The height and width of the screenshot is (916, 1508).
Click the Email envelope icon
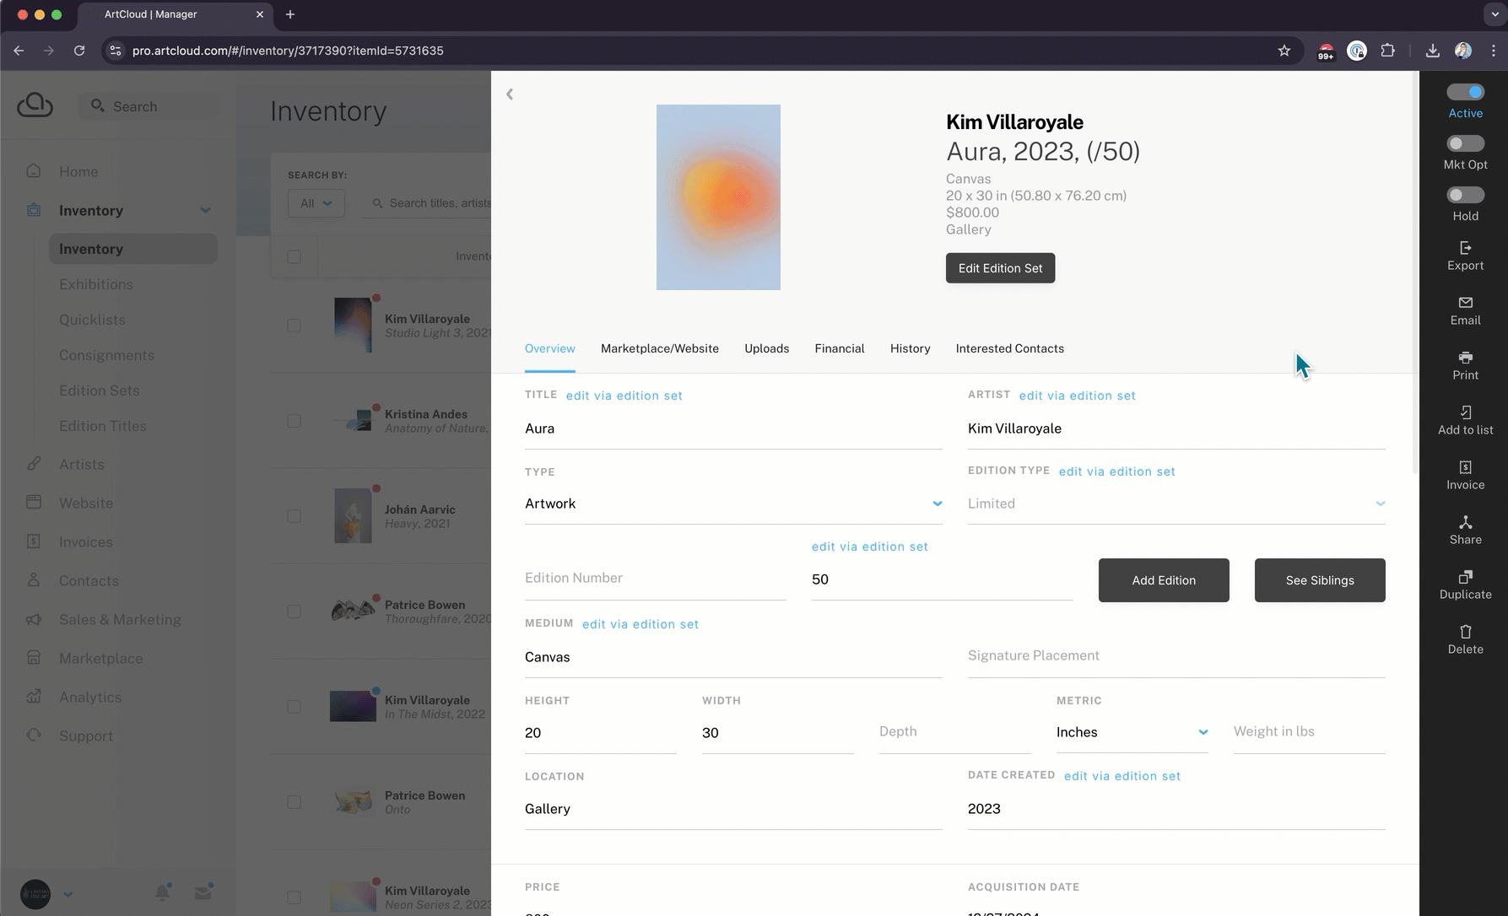(x=1466, y=302)
